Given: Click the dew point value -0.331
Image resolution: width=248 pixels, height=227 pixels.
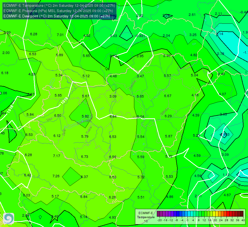Looking at the screenshot, I should coord(140,36).
